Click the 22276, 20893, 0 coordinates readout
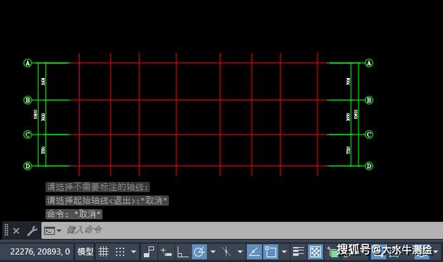Image resolution: width=443 pixels, height=262 pixels. [40, 251]
